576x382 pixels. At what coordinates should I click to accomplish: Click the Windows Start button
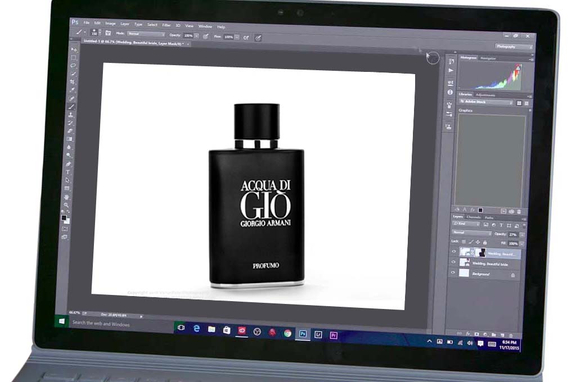pyautogui.click(x=62, y=321)
